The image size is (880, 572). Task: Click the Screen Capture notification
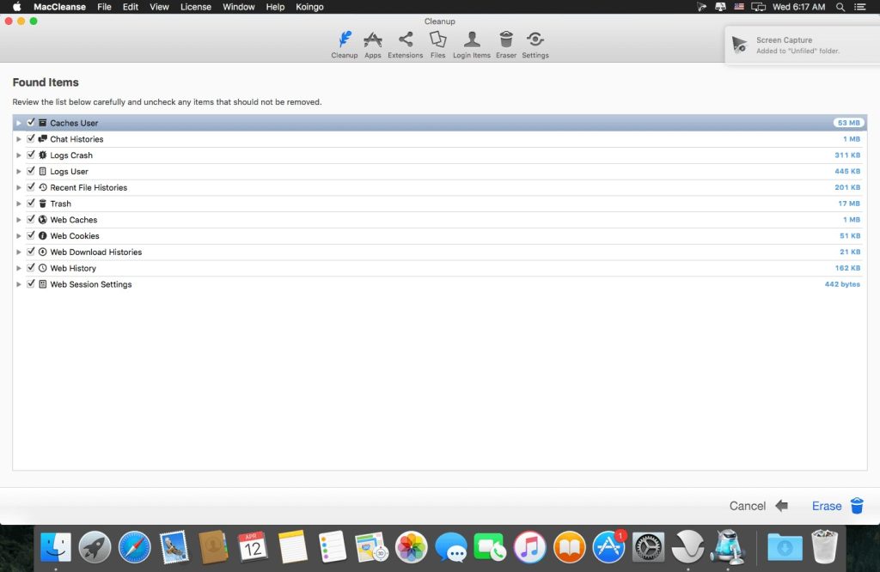coord(797,45)
